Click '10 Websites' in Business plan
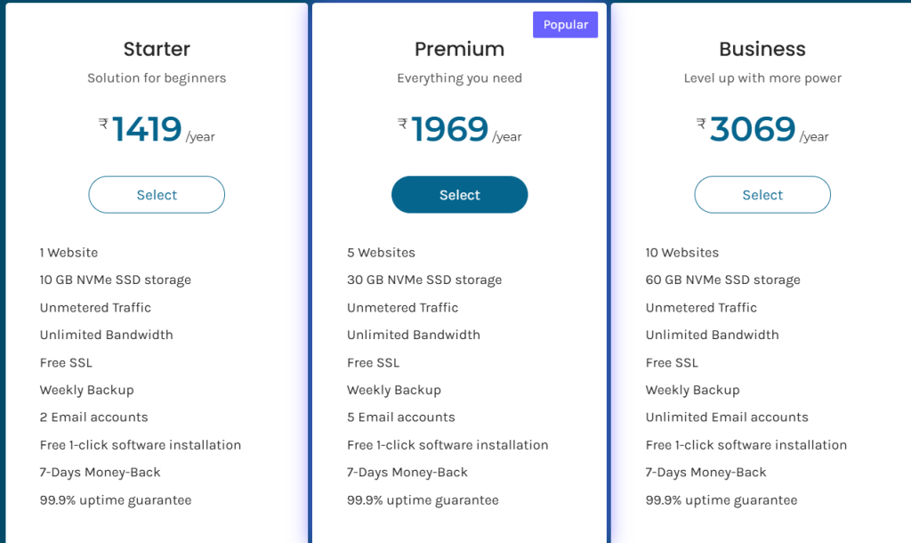This screenshot has height=543, width=911. click(681, 253)
